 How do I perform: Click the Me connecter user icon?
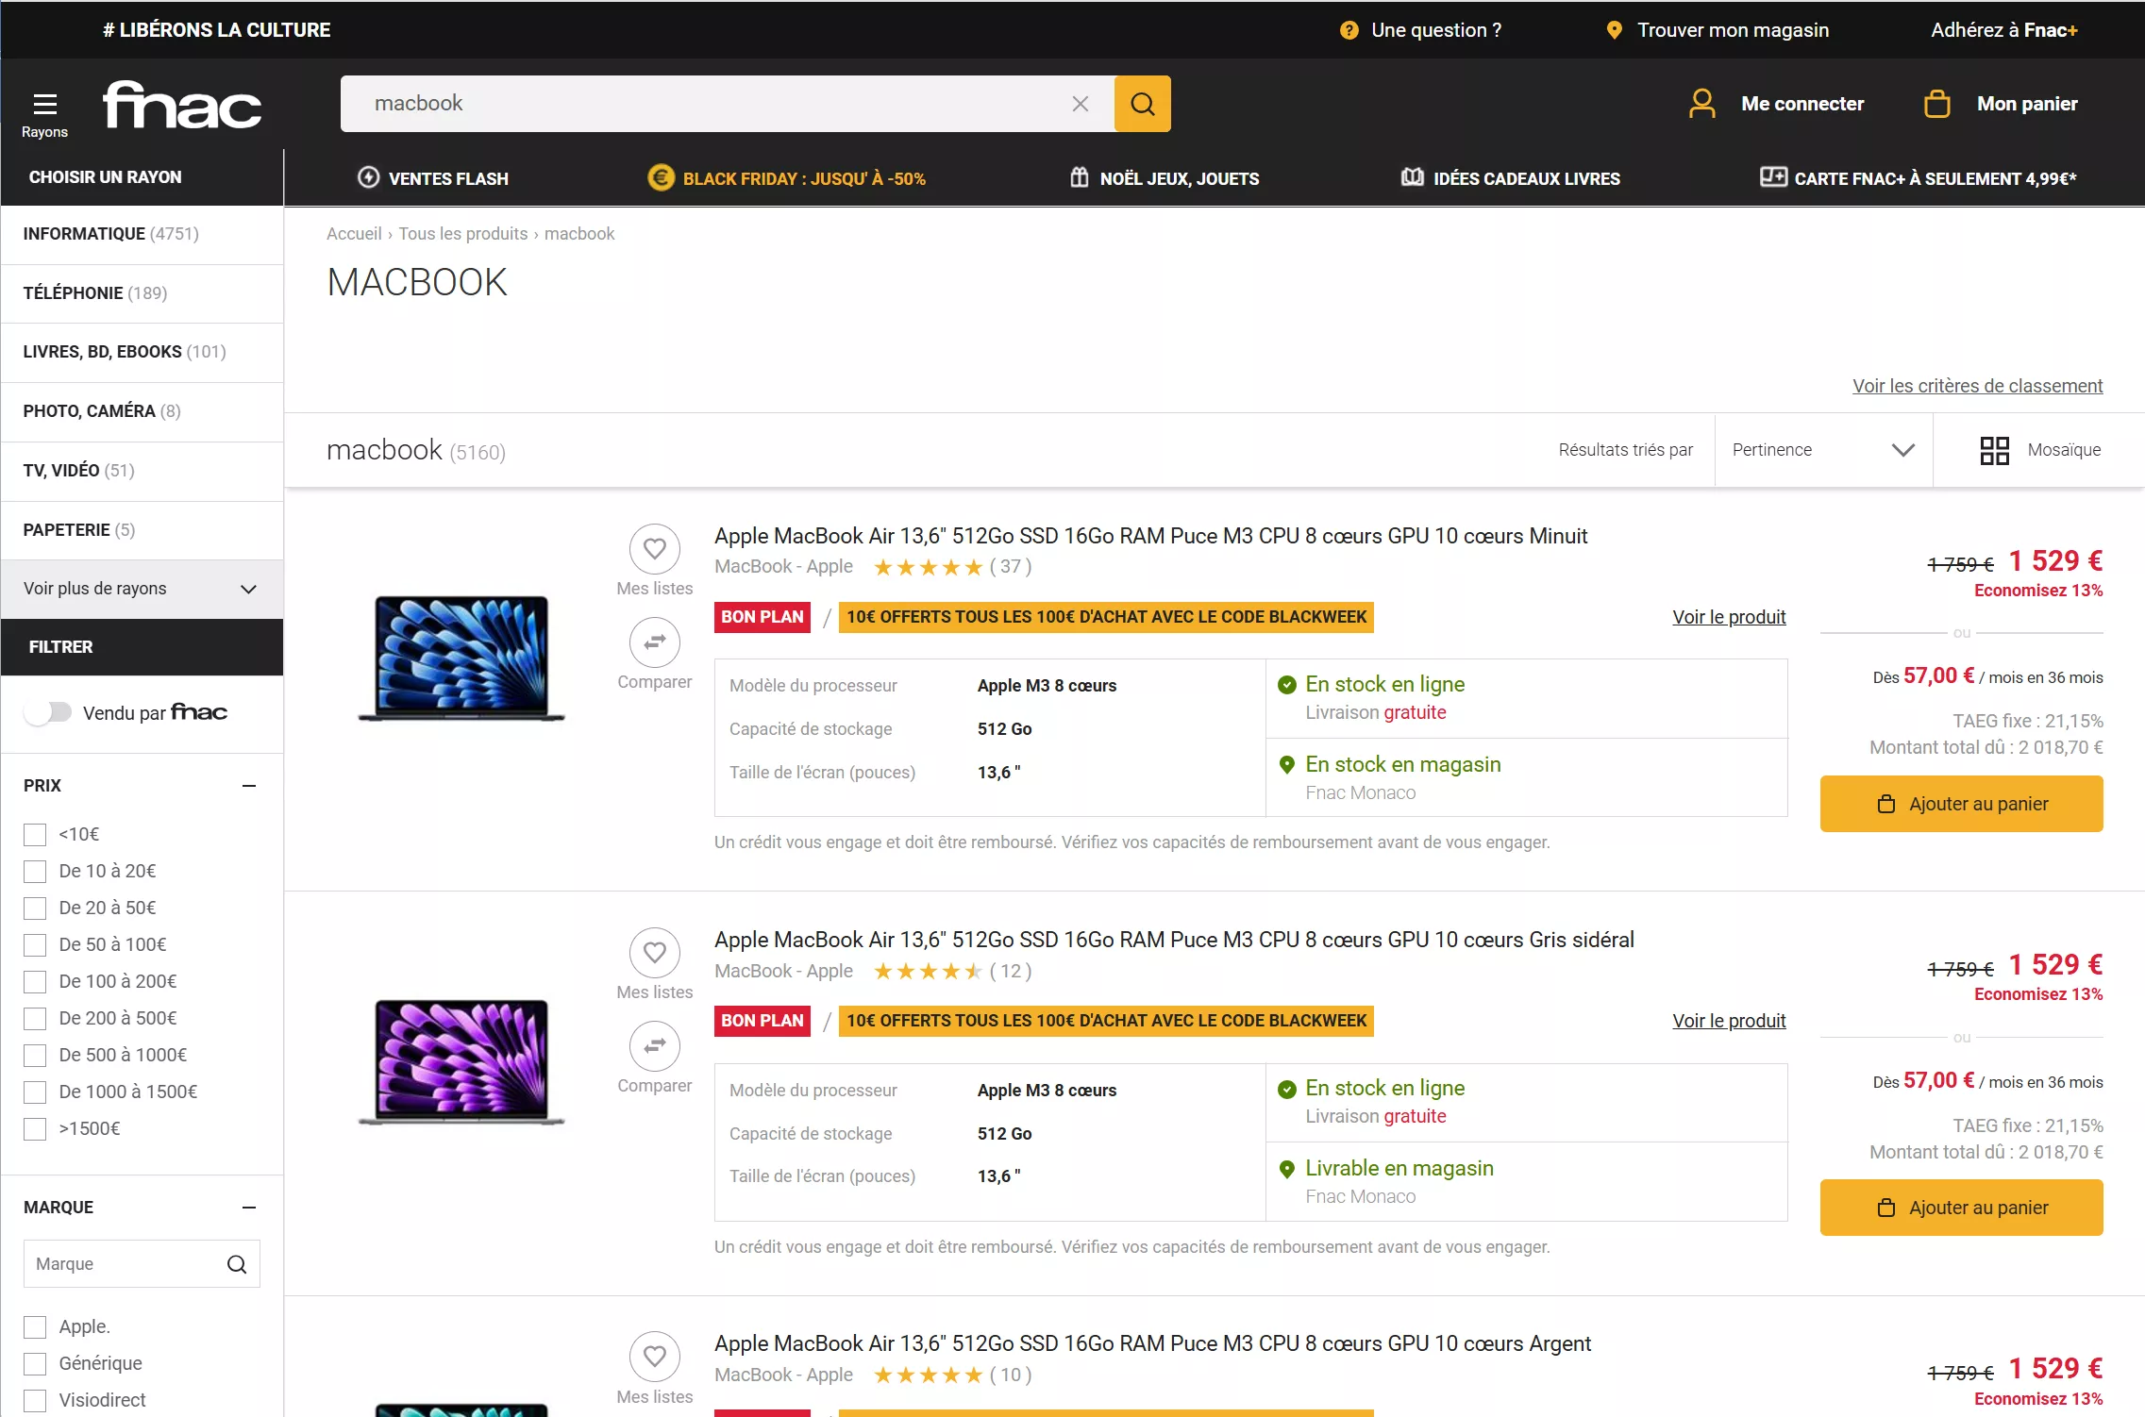click(x=1701, y=104)
